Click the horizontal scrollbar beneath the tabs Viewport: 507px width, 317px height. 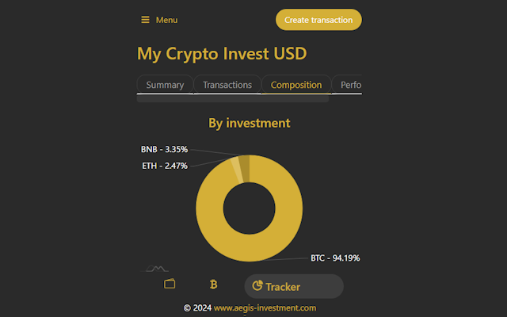coord(233,99)
